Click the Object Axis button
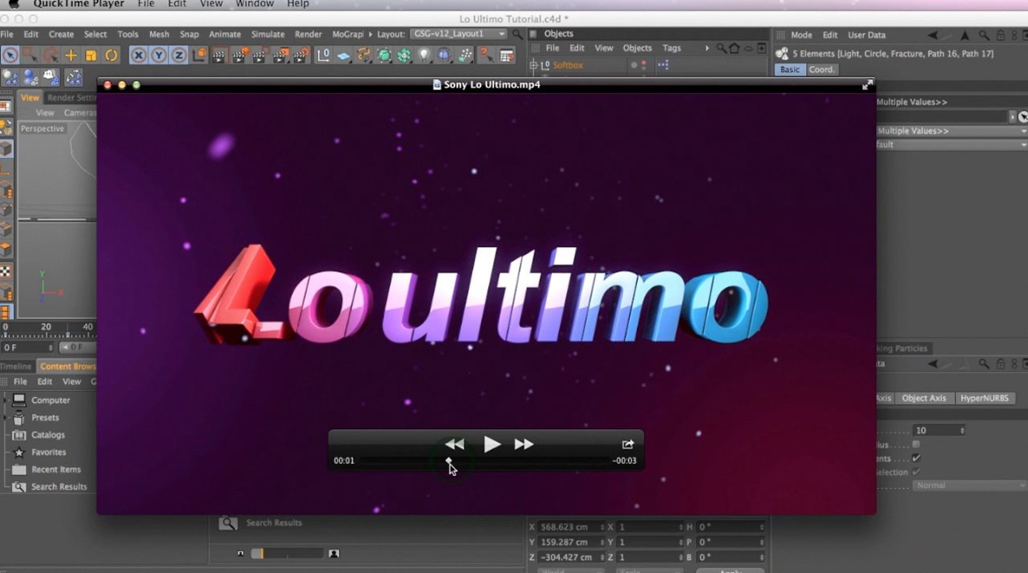The height and width of the screenshot is (573, 1028). [924, 398]
